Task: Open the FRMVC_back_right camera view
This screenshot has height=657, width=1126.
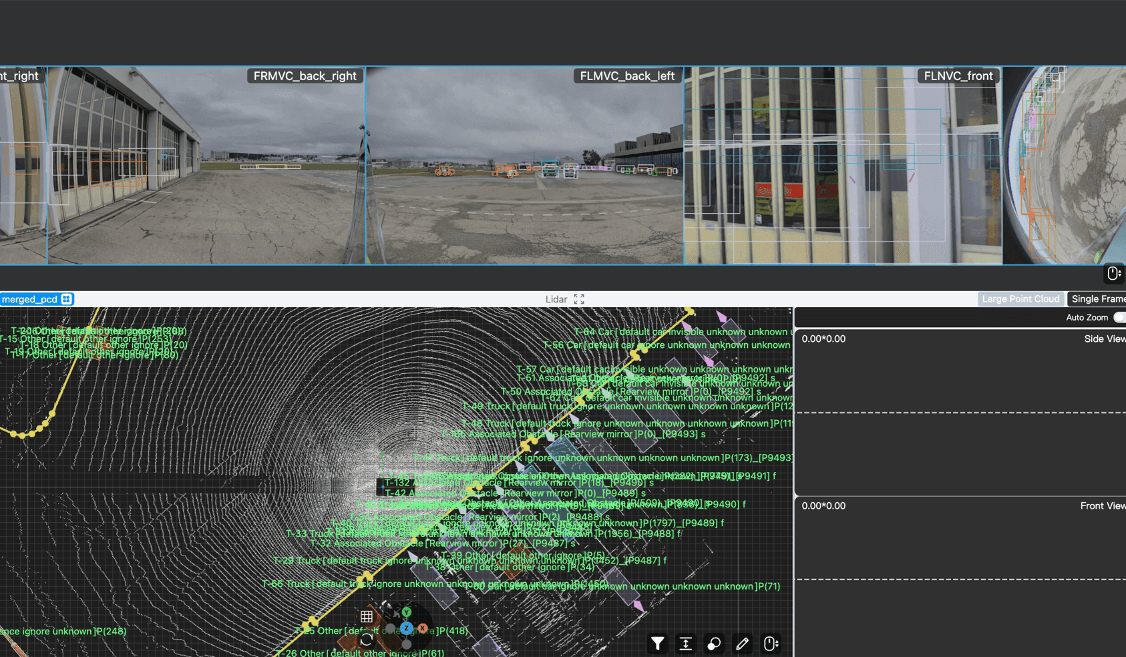Action: coord(206,166)
